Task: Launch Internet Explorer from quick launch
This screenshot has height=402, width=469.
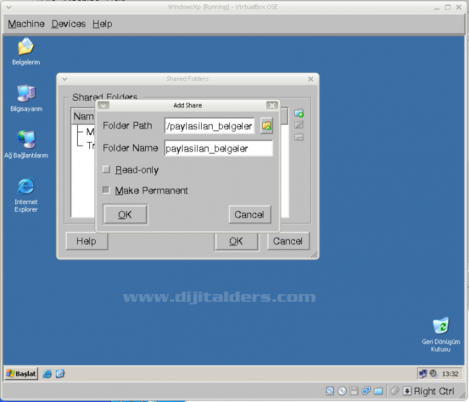Action: tap(47, 374)
